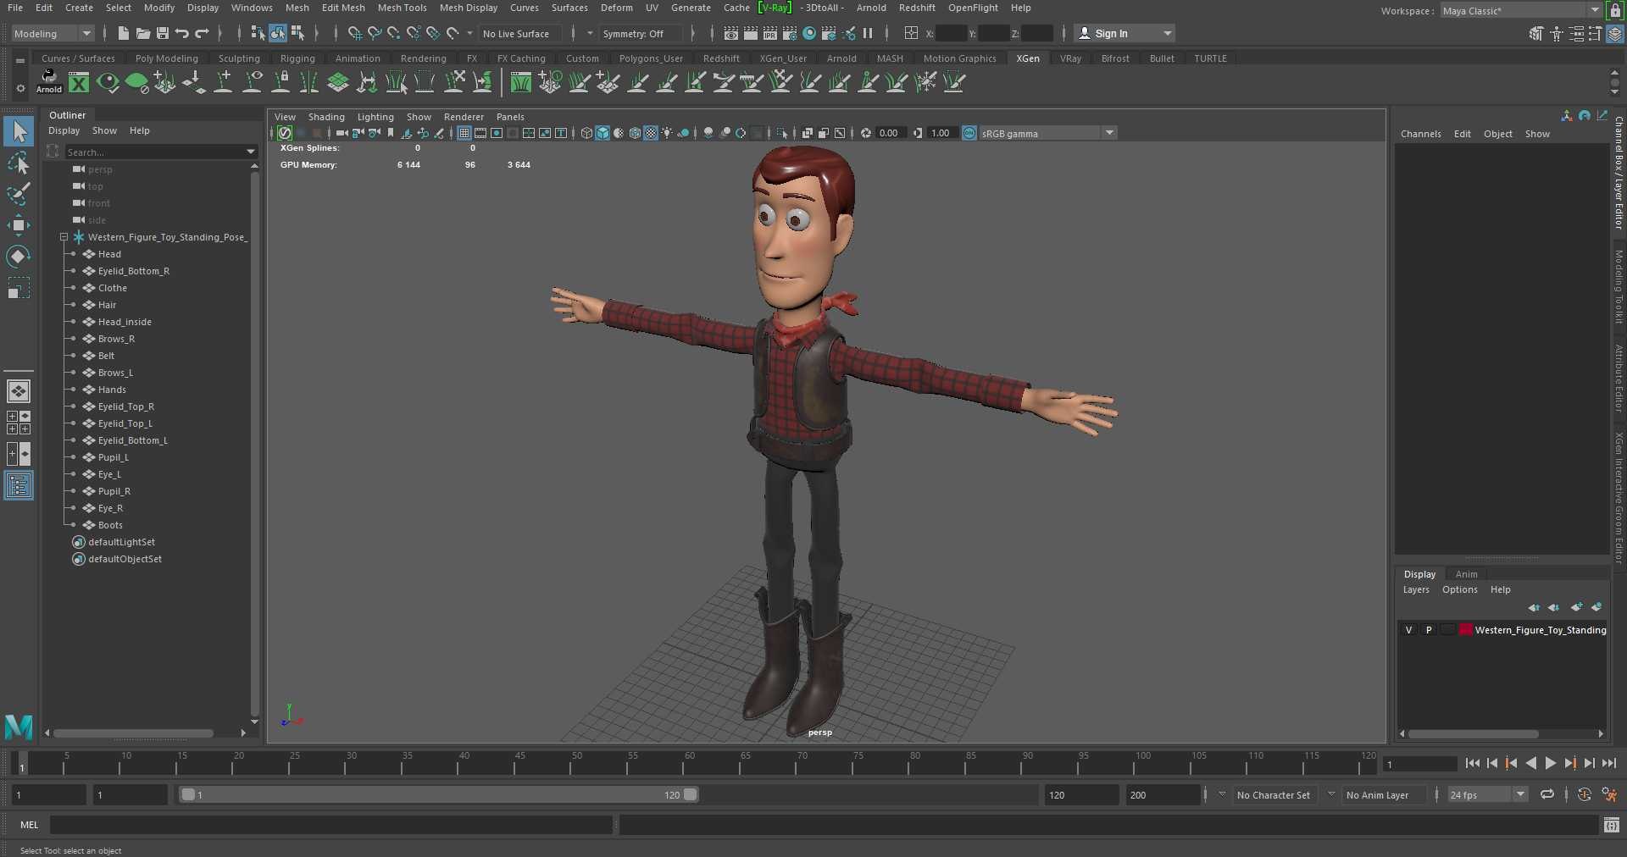Toggle auto keyframe button
Image resolution: width=1627 pixels, height=857 pixels.
(x=1584, y=794)
